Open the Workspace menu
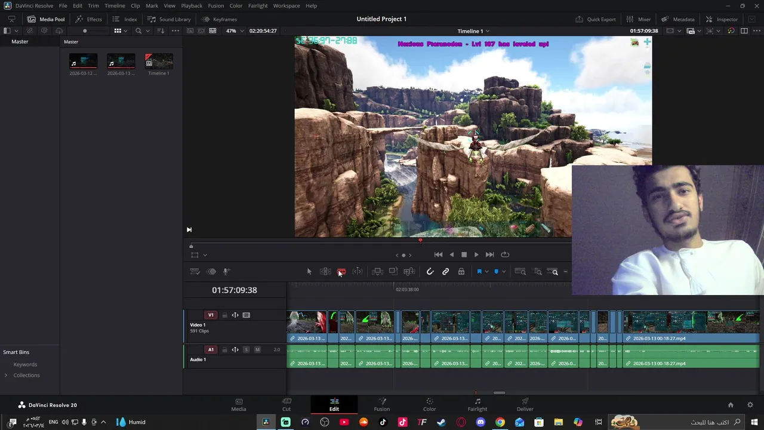Screen dimensions: 764x430 286,6
